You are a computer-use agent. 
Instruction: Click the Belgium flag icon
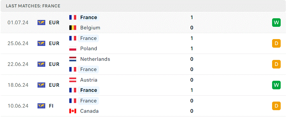72,28
